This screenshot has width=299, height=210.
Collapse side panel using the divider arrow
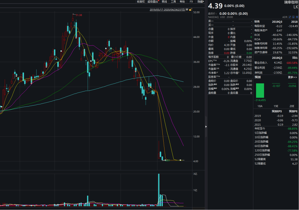point(206,127)
